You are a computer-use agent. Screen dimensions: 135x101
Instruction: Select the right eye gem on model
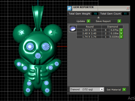(46, 47)
